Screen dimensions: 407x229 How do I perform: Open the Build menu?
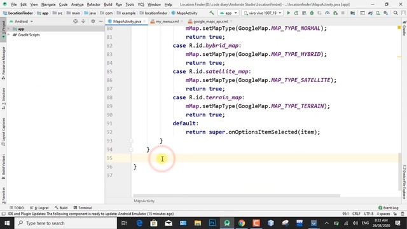tap(108, 4)
